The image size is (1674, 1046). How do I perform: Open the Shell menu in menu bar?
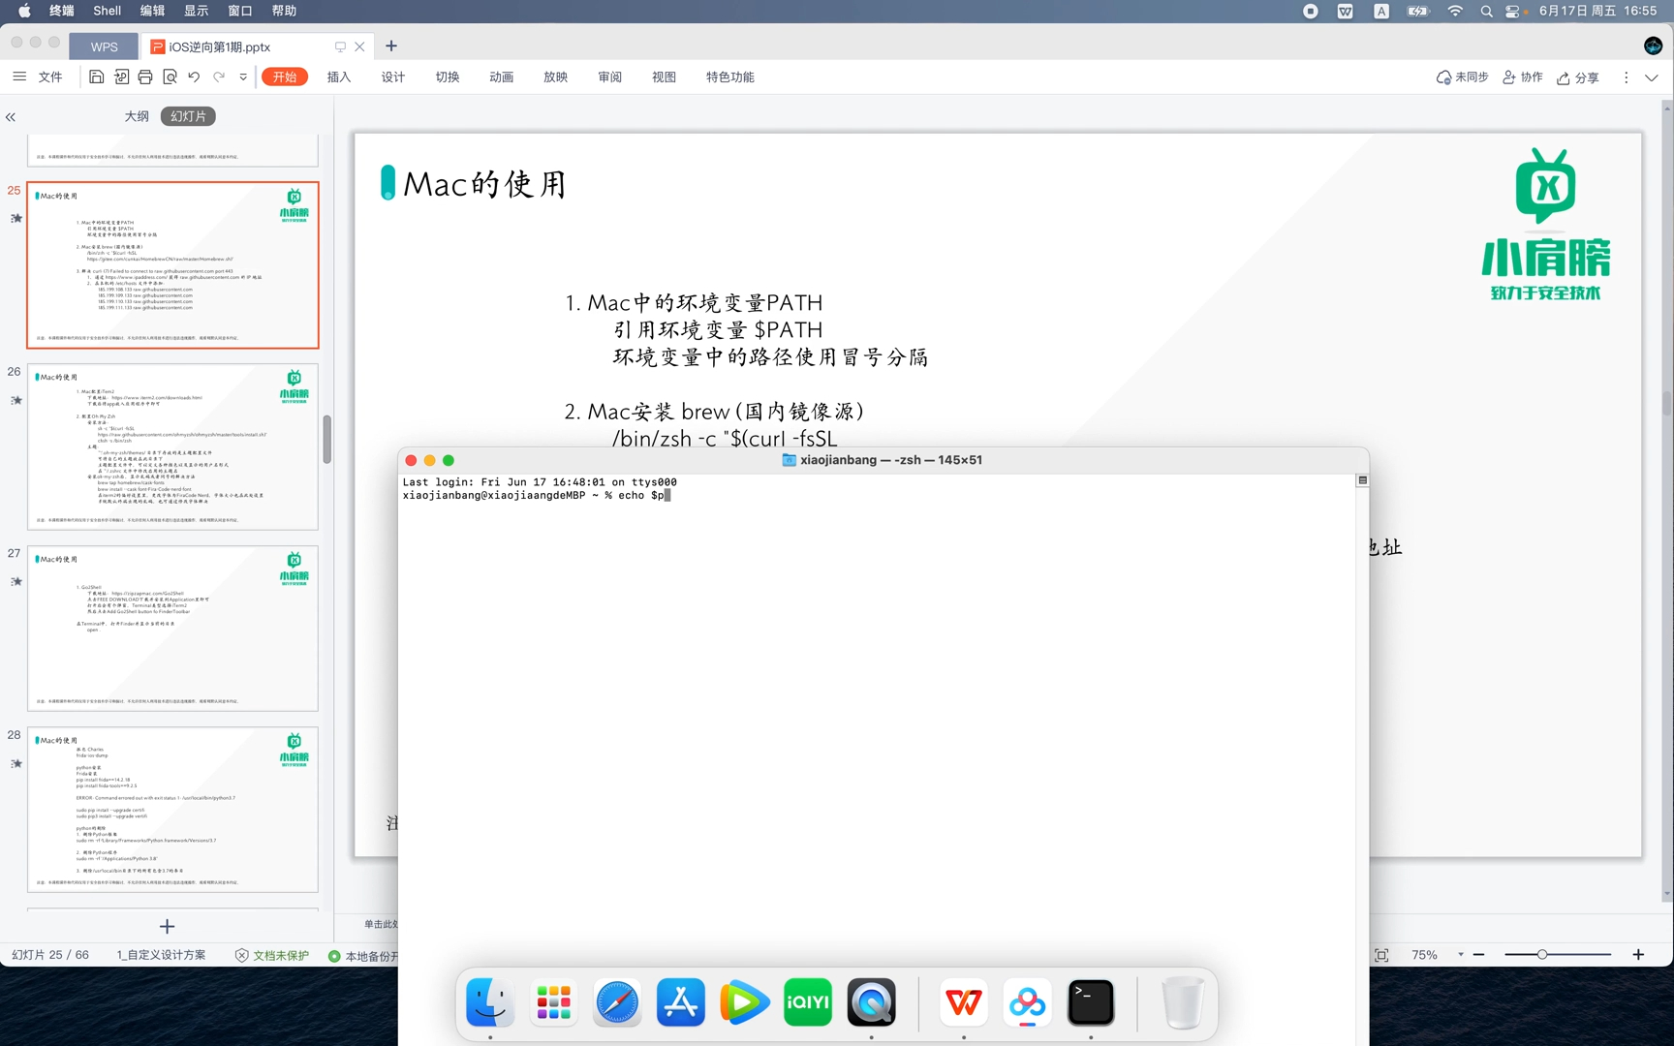(107, 11)
